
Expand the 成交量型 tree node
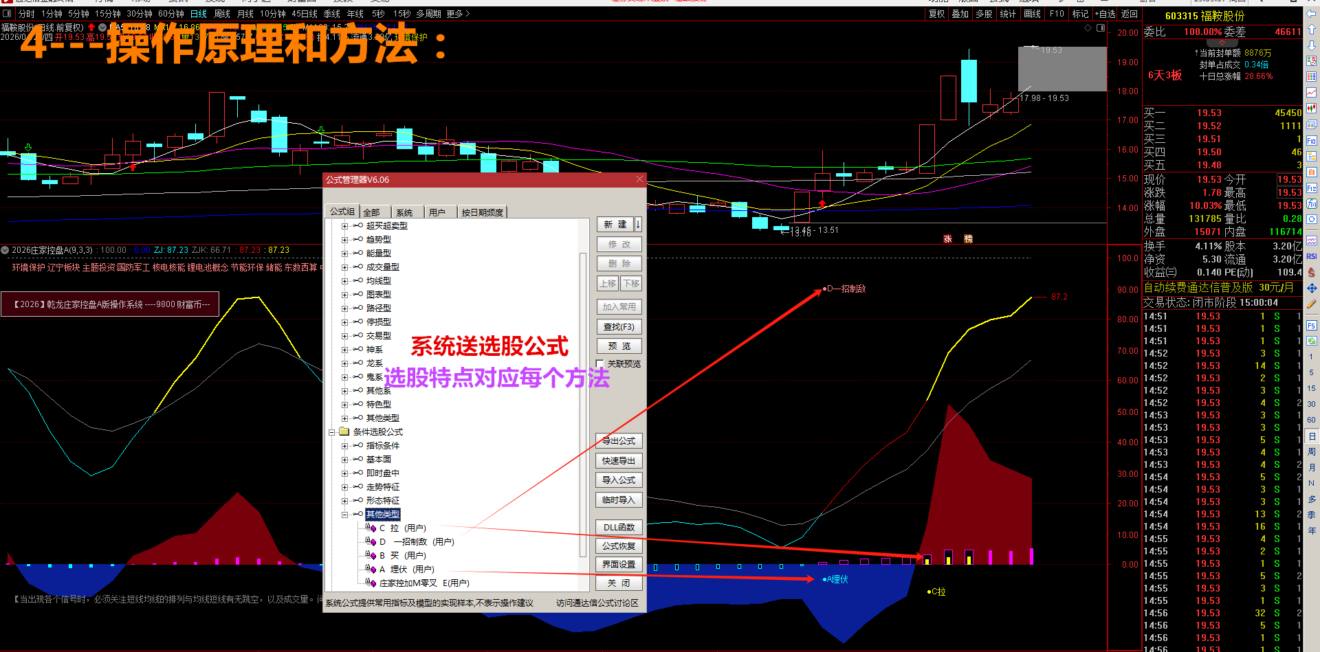[345, 267]
